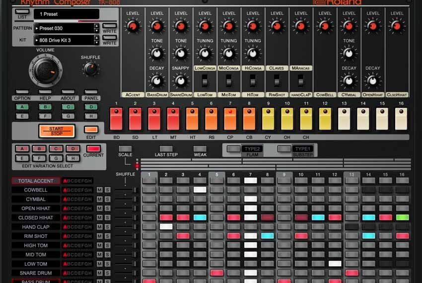
Task: Click the WRITE button next to Kit
Action: coord(110,38)
